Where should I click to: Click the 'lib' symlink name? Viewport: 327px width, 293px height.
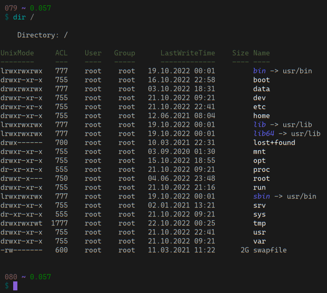click(x=260, y=125)
